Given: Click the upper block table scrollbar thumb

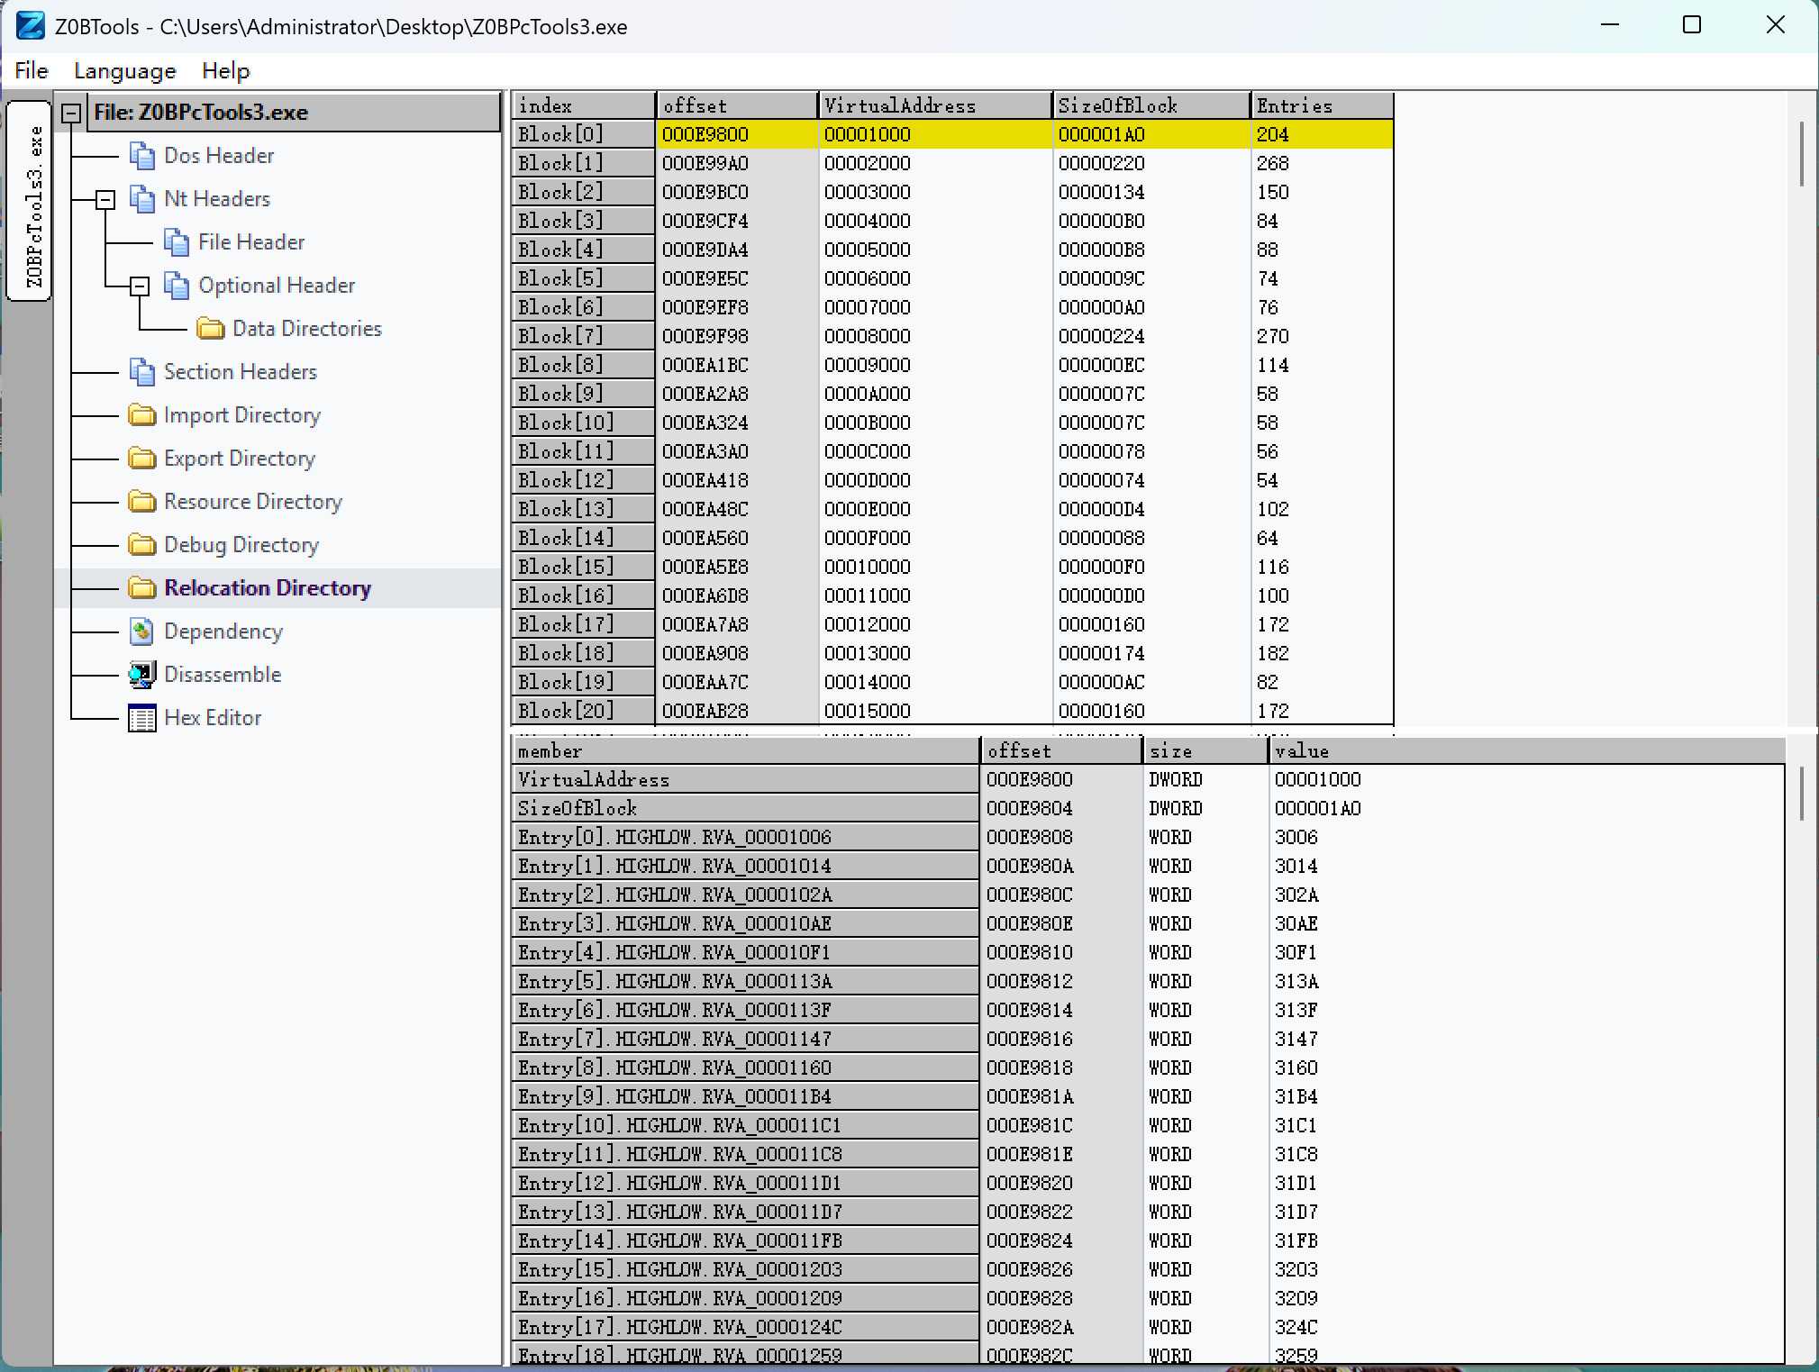Looking at the screenshot, I should 1801,154.
